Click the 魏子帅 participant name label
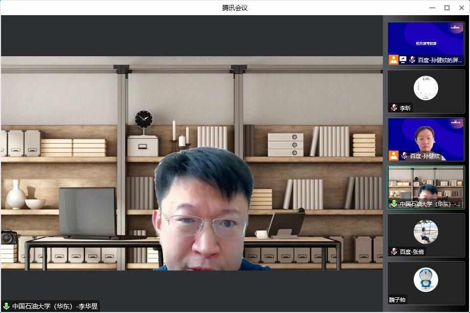Screen dimensions: 470x313 point(398,300)
